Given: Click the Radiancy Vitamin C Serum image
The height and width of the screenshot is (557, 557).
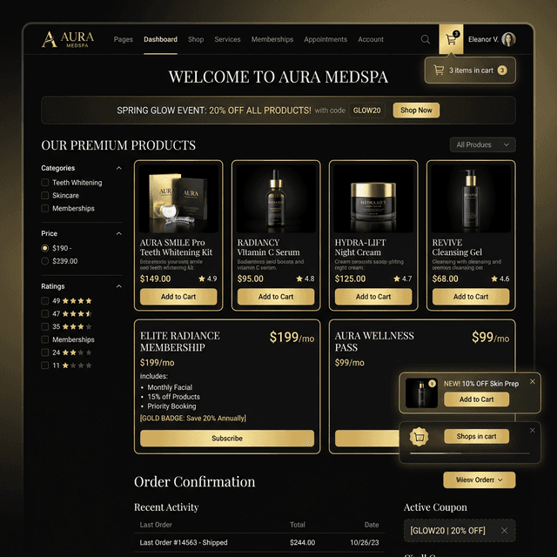Looking at the screenshot, I should pos(276,198).
